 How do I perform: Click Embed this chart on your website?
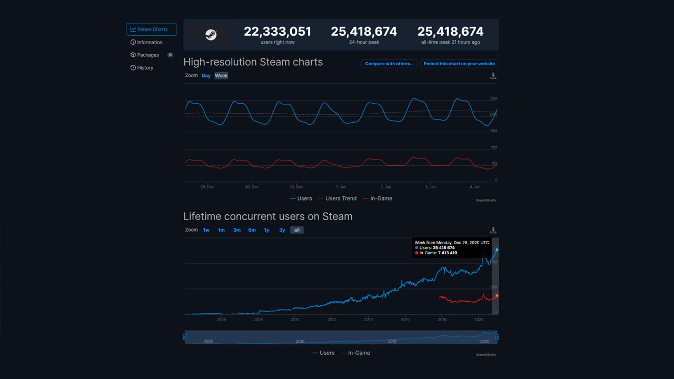(459, 64)
